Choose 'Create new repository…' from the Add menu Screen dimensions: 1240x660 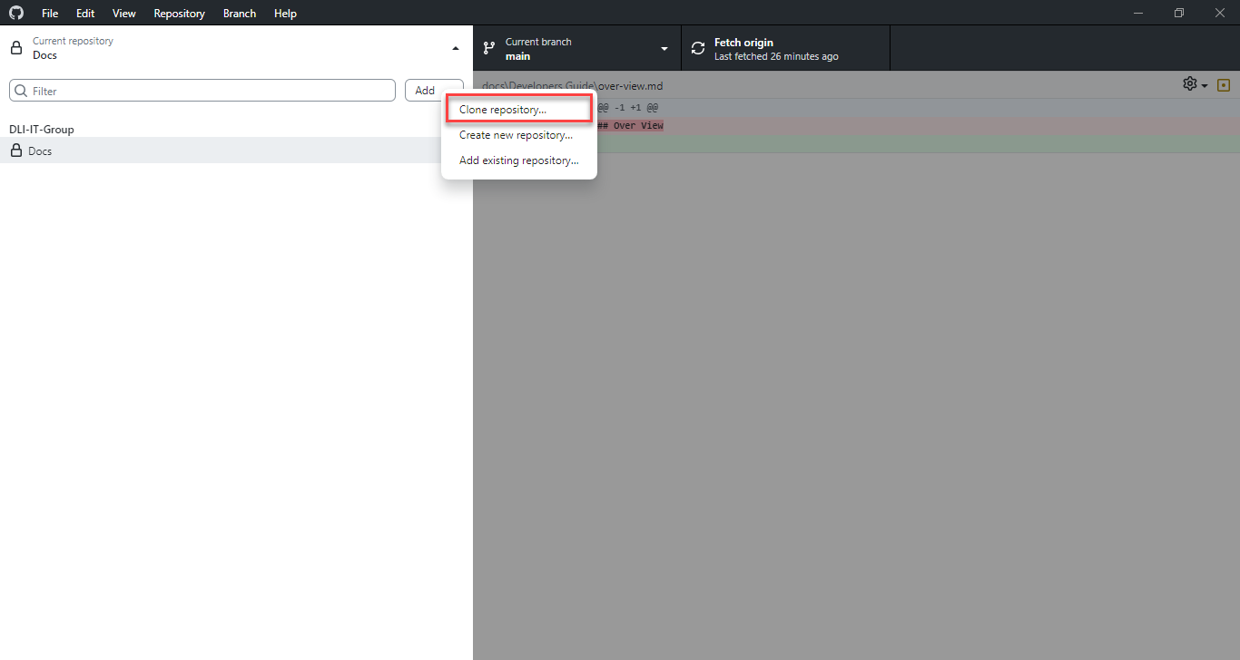515,134
